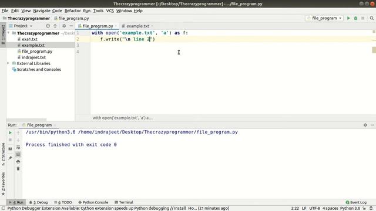Open the Navigate menu
Image resolution: width=376 pixels, height=211 pixels.
click(42, 11)
